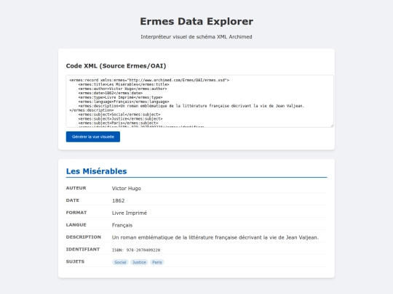Viewport: 393px width, 294px height.
Task: Click the ermes:language XML line
Action: point(124,102)
